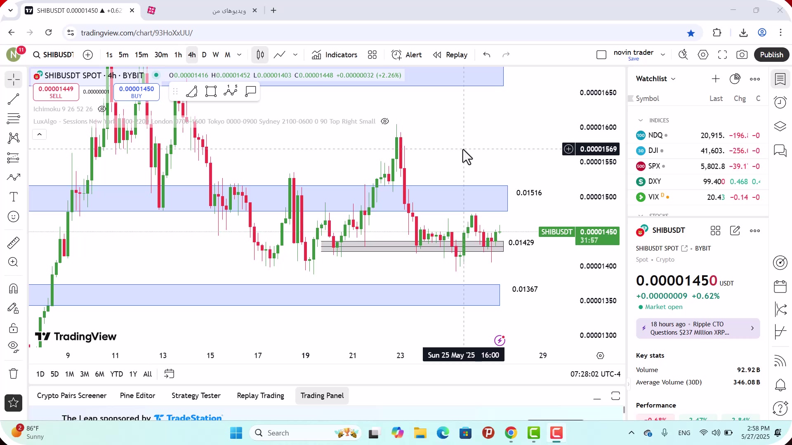Add symbol to watchlist plus icon

(716, 79)
